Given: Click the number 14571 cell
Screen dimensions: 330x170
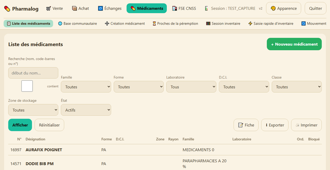Looking at the screenshot, I should click(16, 164).
